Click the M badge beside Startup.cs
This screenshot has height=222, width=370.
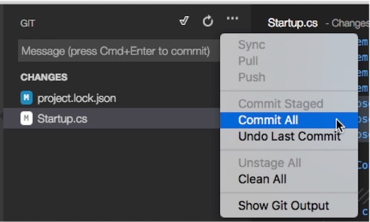pyautogui.click(x=26, y=118)
